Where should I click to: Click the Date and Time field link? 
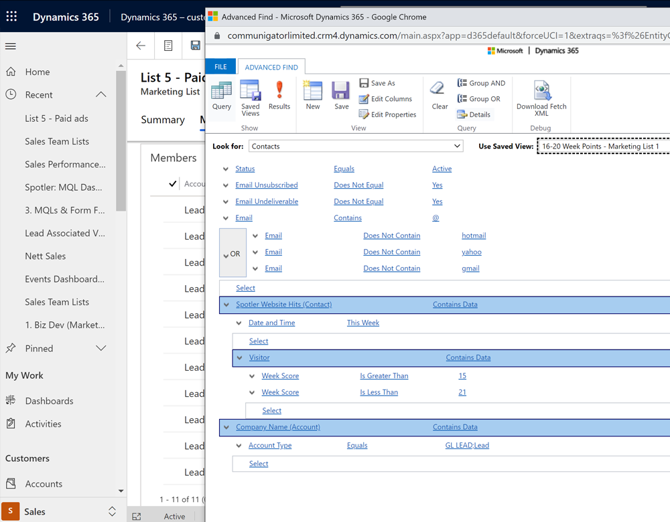(272, 323)
